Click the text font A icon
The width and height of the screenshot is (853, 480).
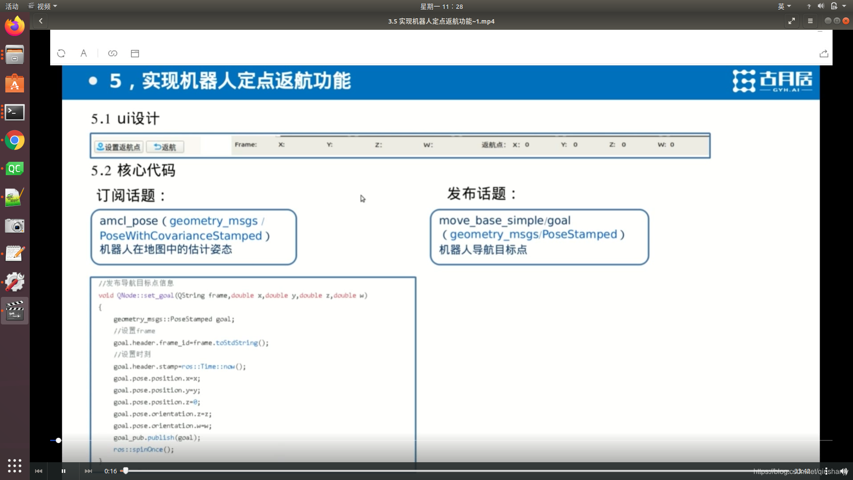[84, 53]
